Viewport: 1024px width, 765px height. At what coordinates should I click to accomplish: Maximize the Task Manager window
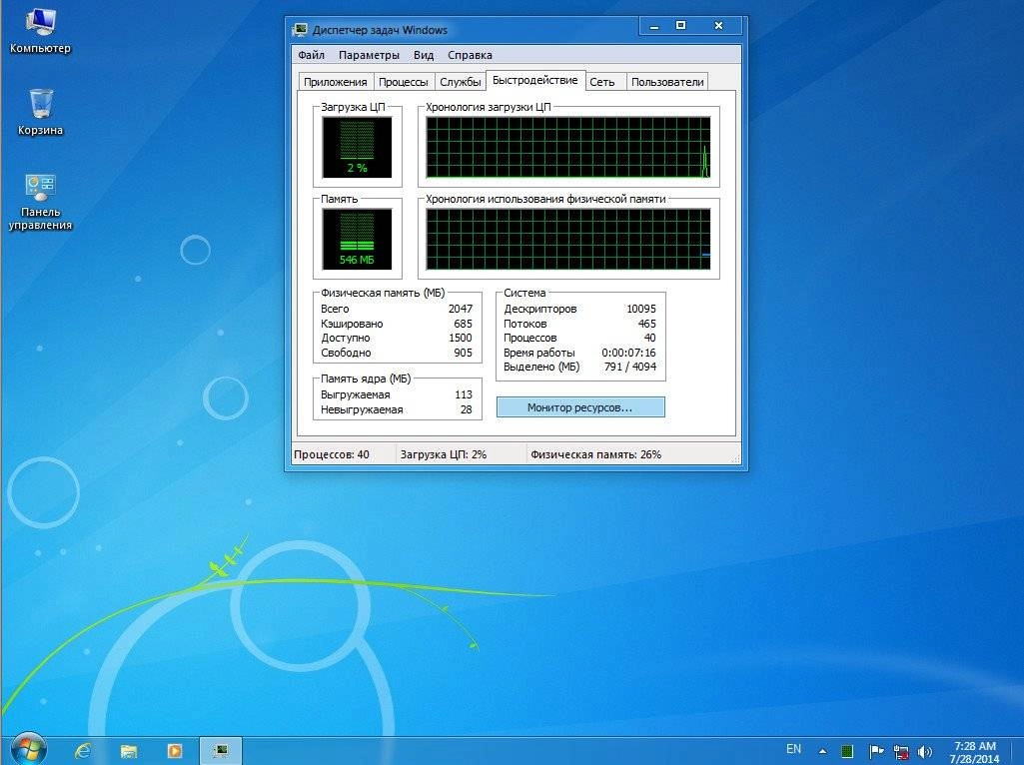[x=680, y=26]
